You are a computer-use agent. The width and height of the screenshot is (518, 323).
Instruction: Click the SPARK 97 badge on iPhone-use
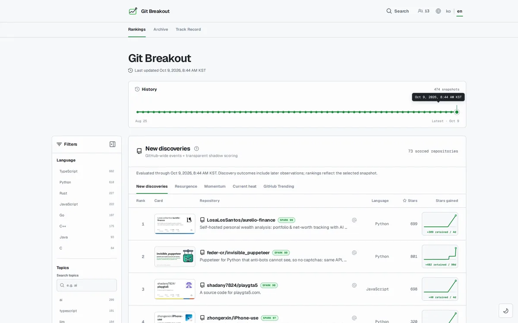[x=270, y=318]
